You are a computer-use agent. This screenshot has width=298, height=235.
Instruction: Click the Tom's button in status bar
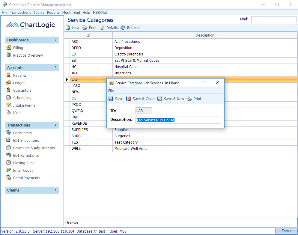286,231
